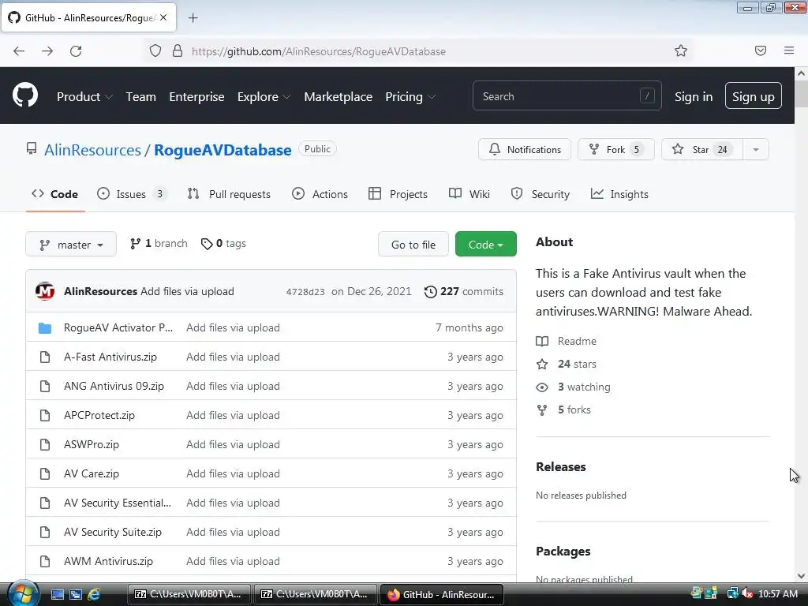
Task: Open the Product dropdown menu
Action: (x=84, y=97)
